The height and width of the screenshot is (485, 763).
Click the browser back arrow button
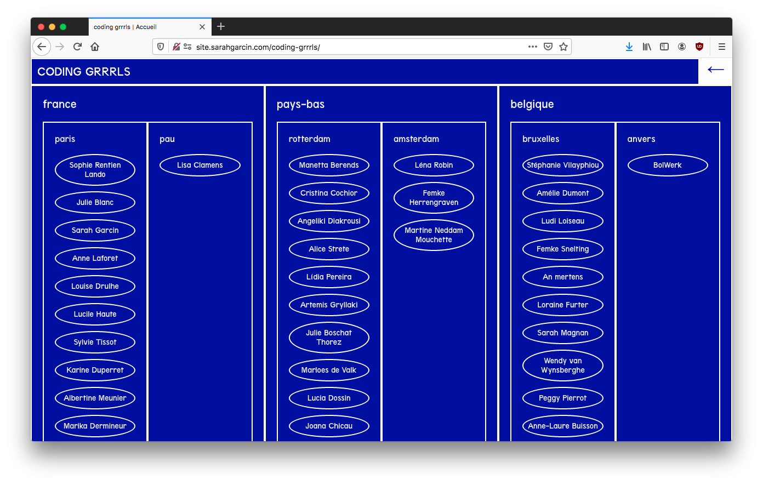pyautogui.click(x=42, y=47)
